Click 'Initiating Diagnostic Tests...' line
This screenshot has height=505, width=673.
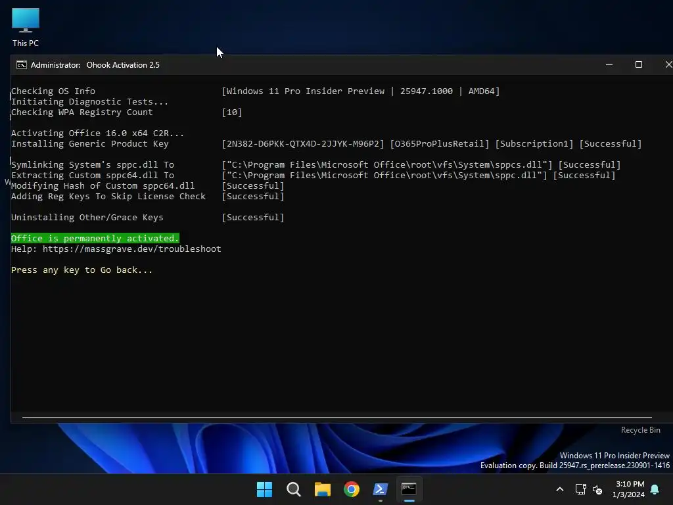coord(89,102)
